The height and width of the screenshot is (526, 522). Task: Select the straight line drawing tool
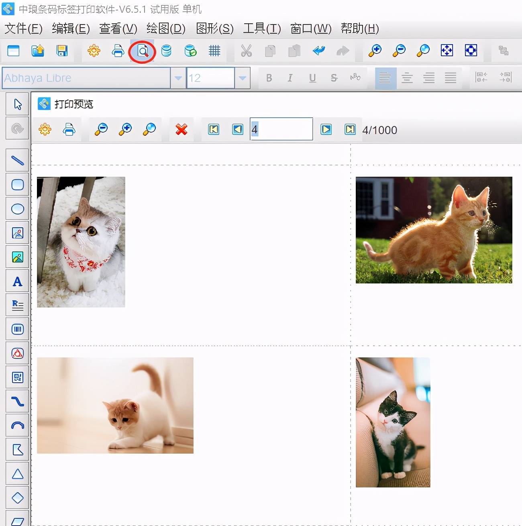click(17, 161)
